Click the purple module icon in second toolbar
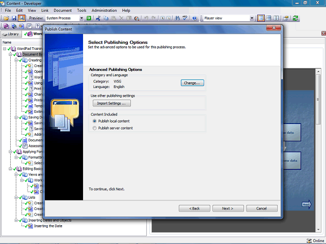The image size is (326, 244). (x=6, y=26)
